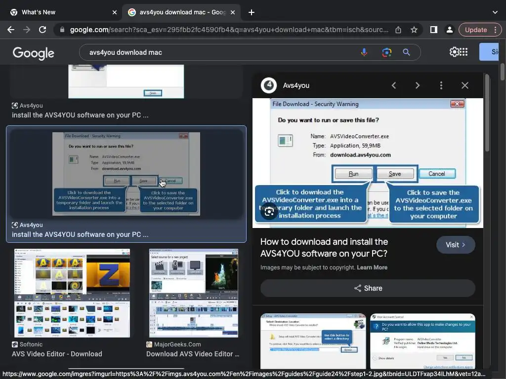Show next image in preview panel

417,85
